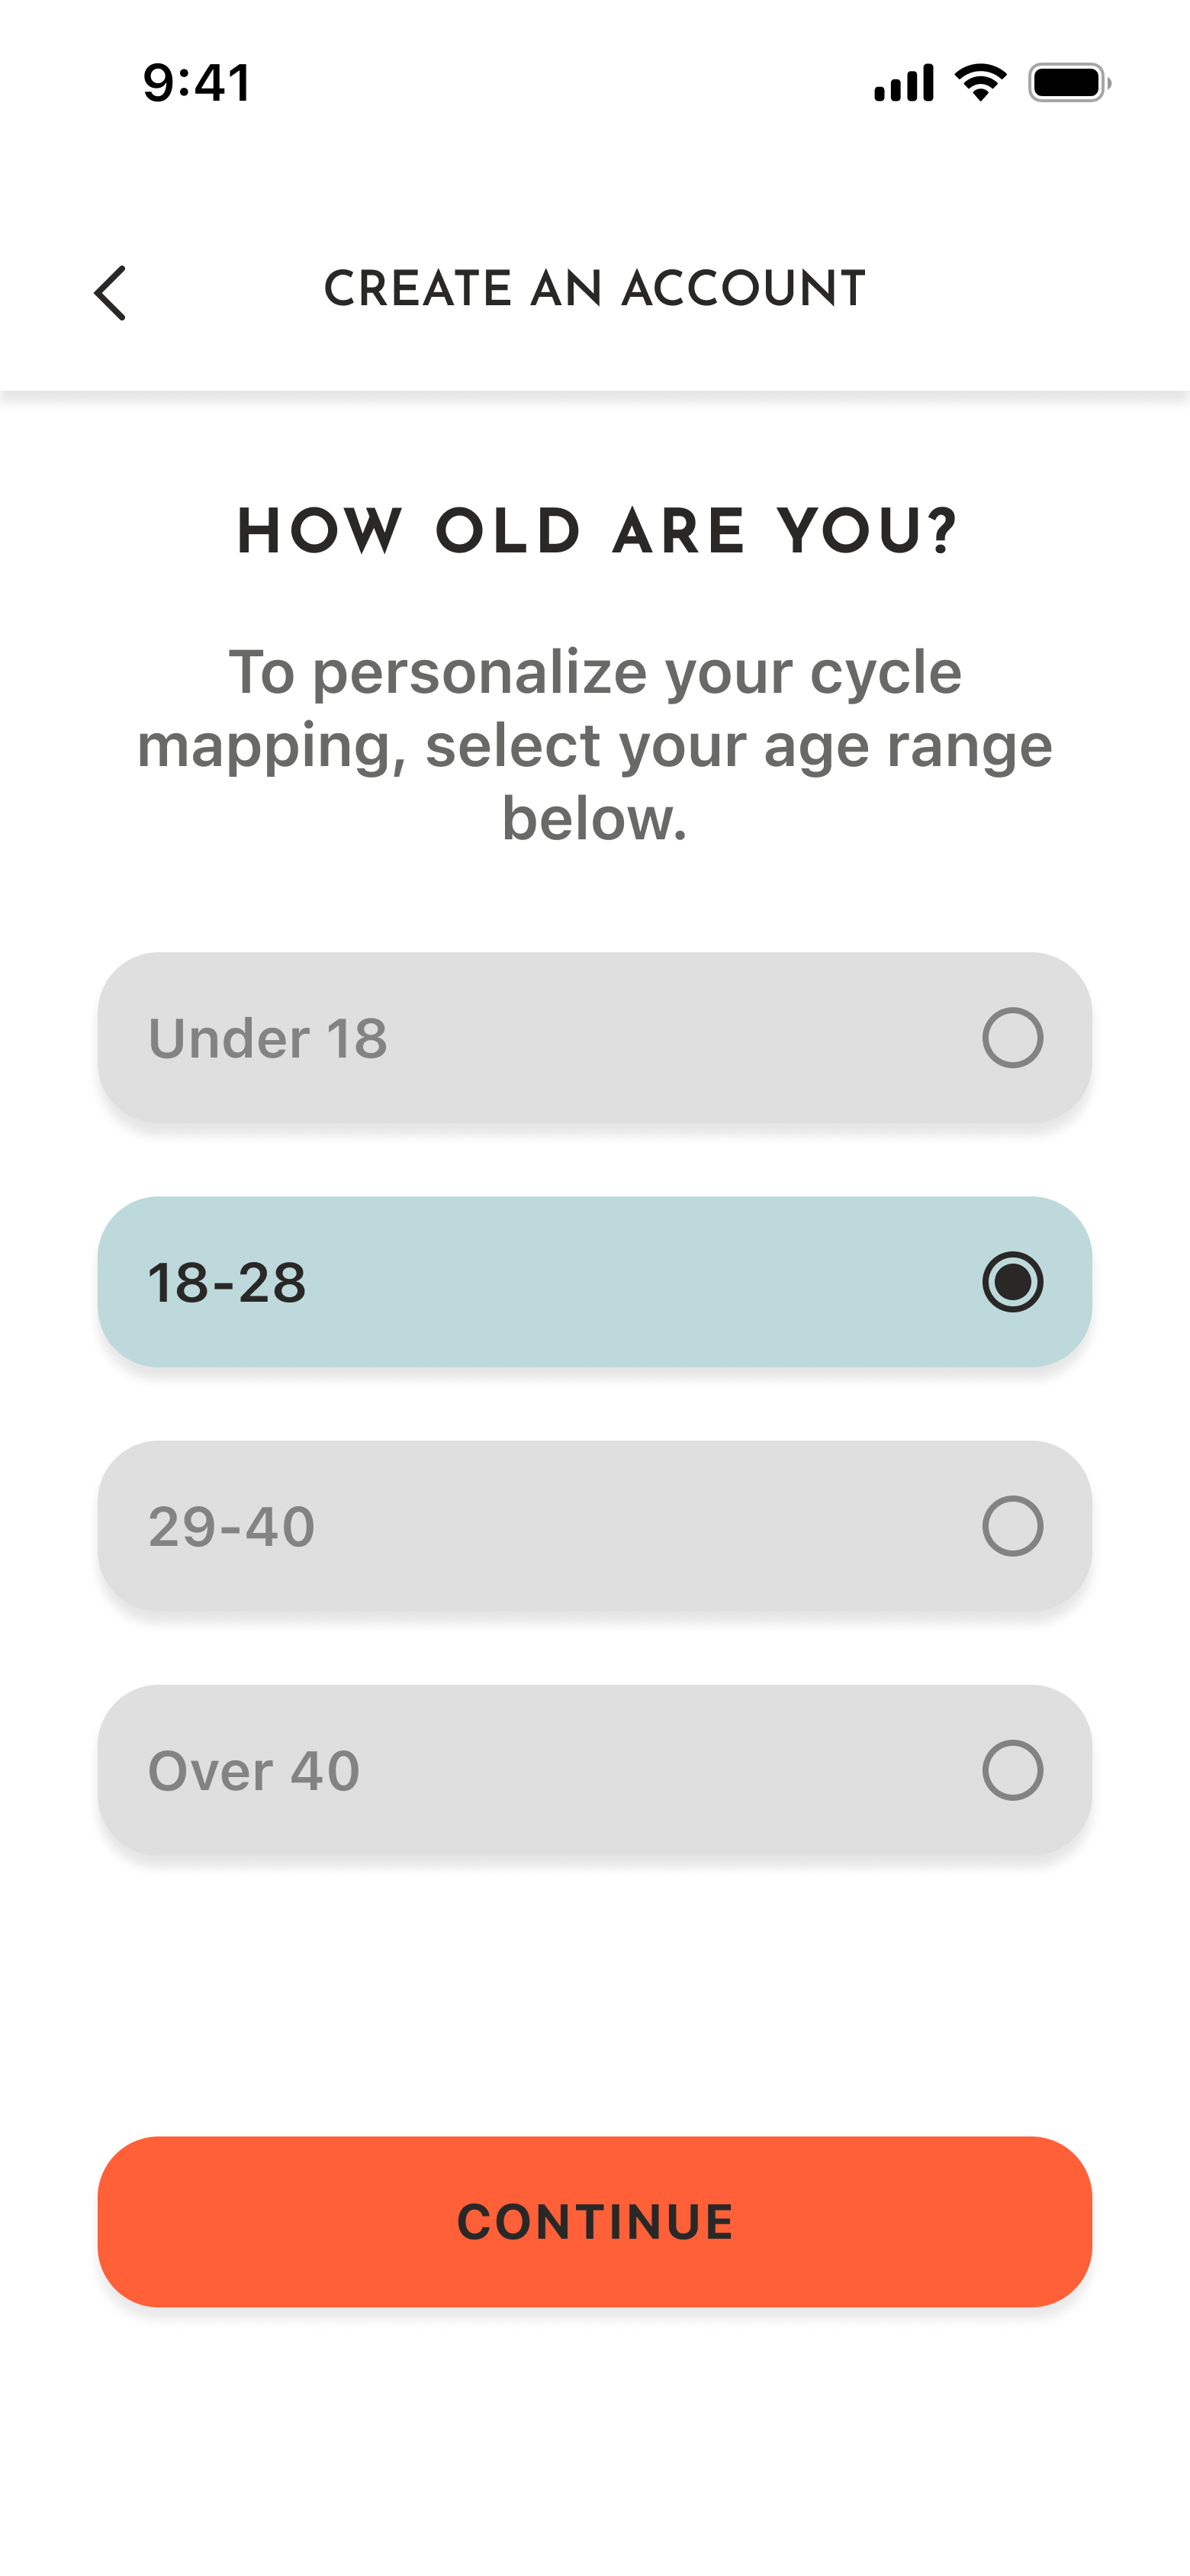Tap the empty middle of the Over 40 card

point(640,1769)
